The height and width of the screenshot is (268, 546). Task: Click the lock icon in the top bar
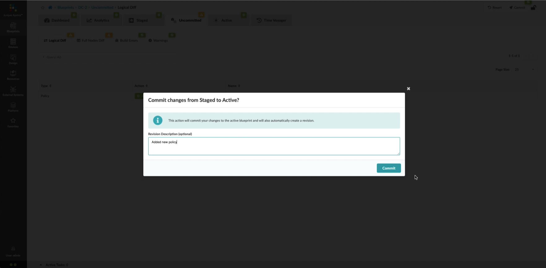coord(533,7)
